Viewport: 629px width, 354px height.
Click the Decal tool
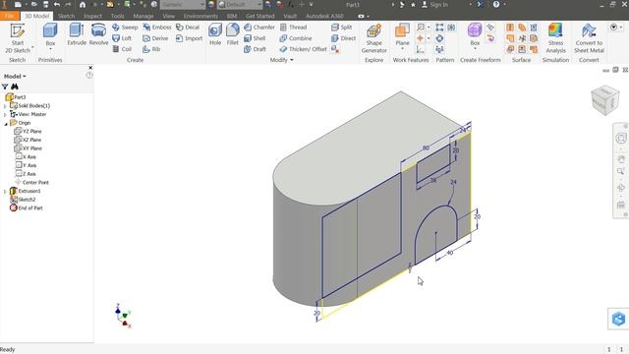point(188,28)
